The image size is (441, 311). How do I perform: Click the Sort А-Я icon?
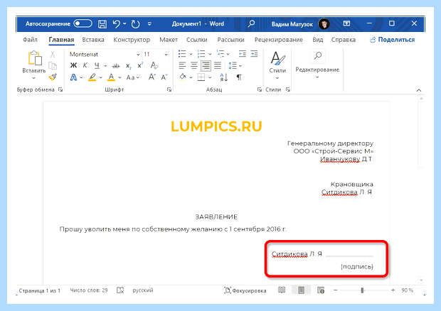click(x=223, y=77)
